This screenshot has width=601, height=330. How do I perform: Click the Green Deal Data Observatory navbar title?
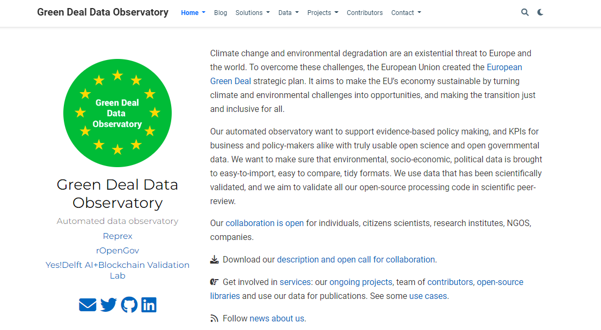coord(102,12)
